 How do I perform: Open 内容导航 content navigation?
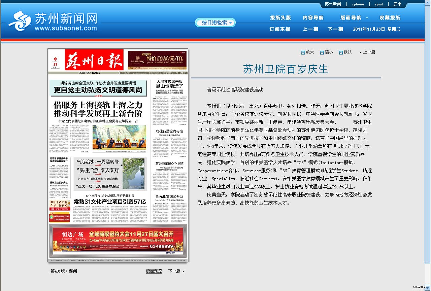(x=313, y=18)
